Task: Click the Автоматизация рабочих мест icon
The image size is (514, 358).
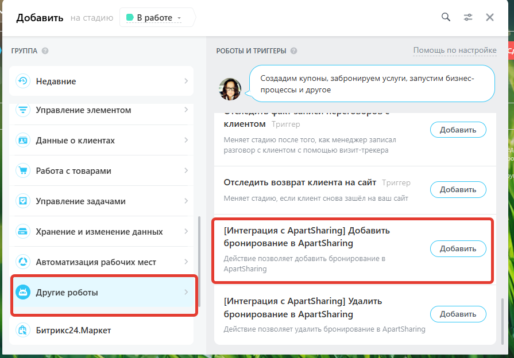Action: [23, 262]
